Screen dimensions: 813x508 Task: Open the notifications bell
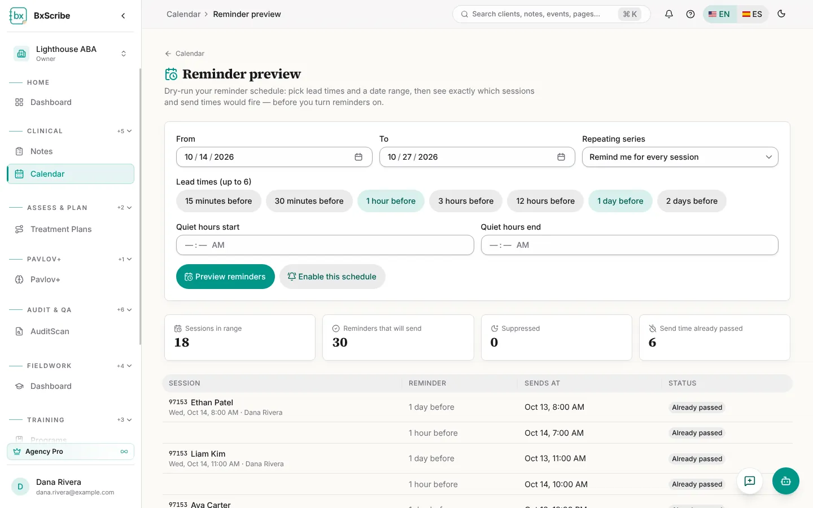click(x=669, y=14)
